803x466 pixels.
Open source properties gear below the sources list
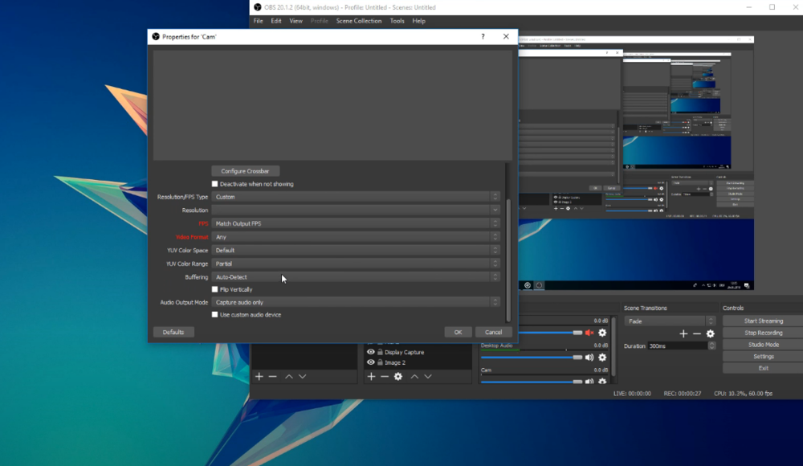(397, 376)
